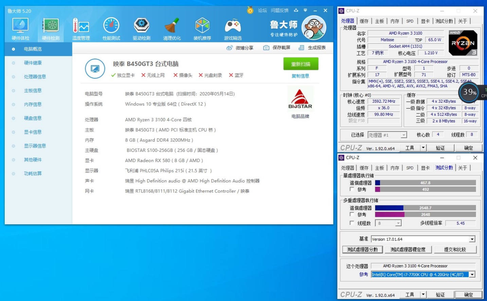The height and width of the screenshot is (301, 487).
Task: Select 其他硬件 in the sidebar
Action: coord(38,160)
